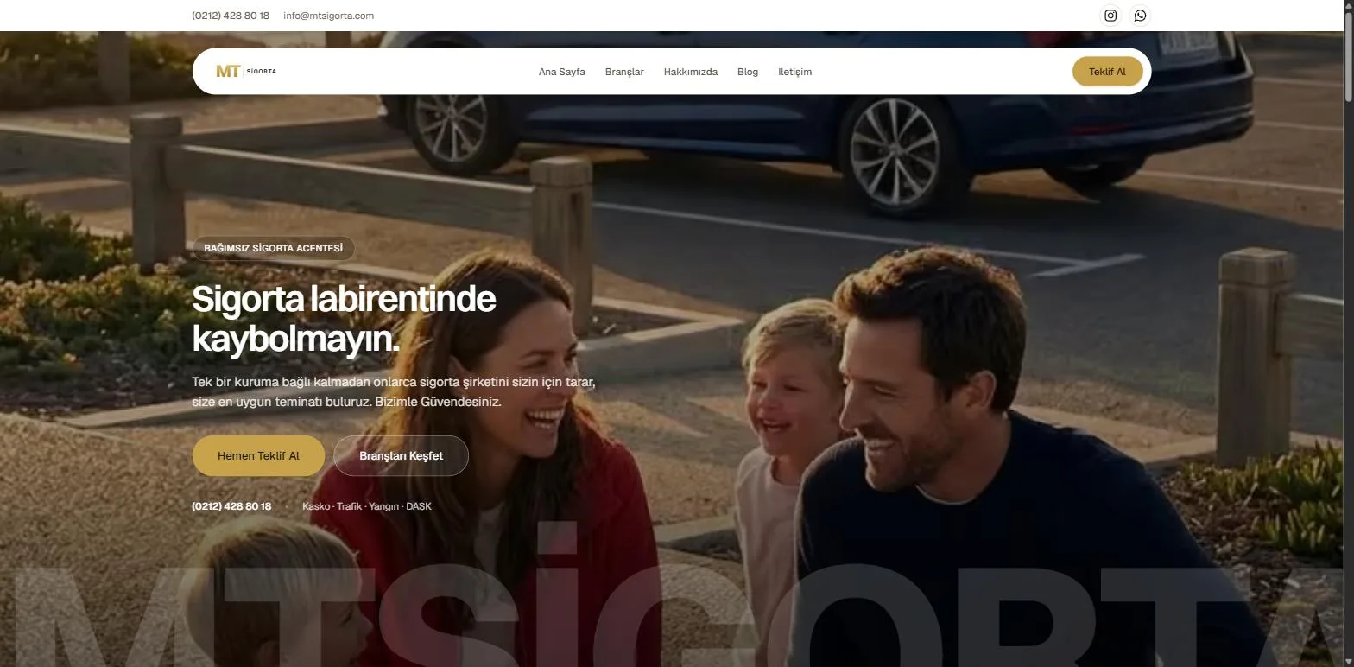
Task: Open the Blog menu item
Action: pos(748,72)
